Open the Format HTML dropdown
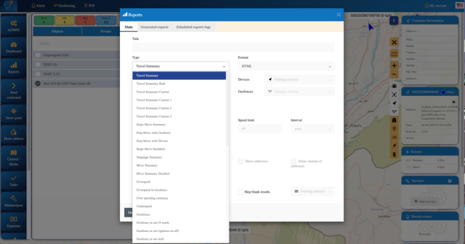Screen dimensions: 465x244 coord(286,66)
